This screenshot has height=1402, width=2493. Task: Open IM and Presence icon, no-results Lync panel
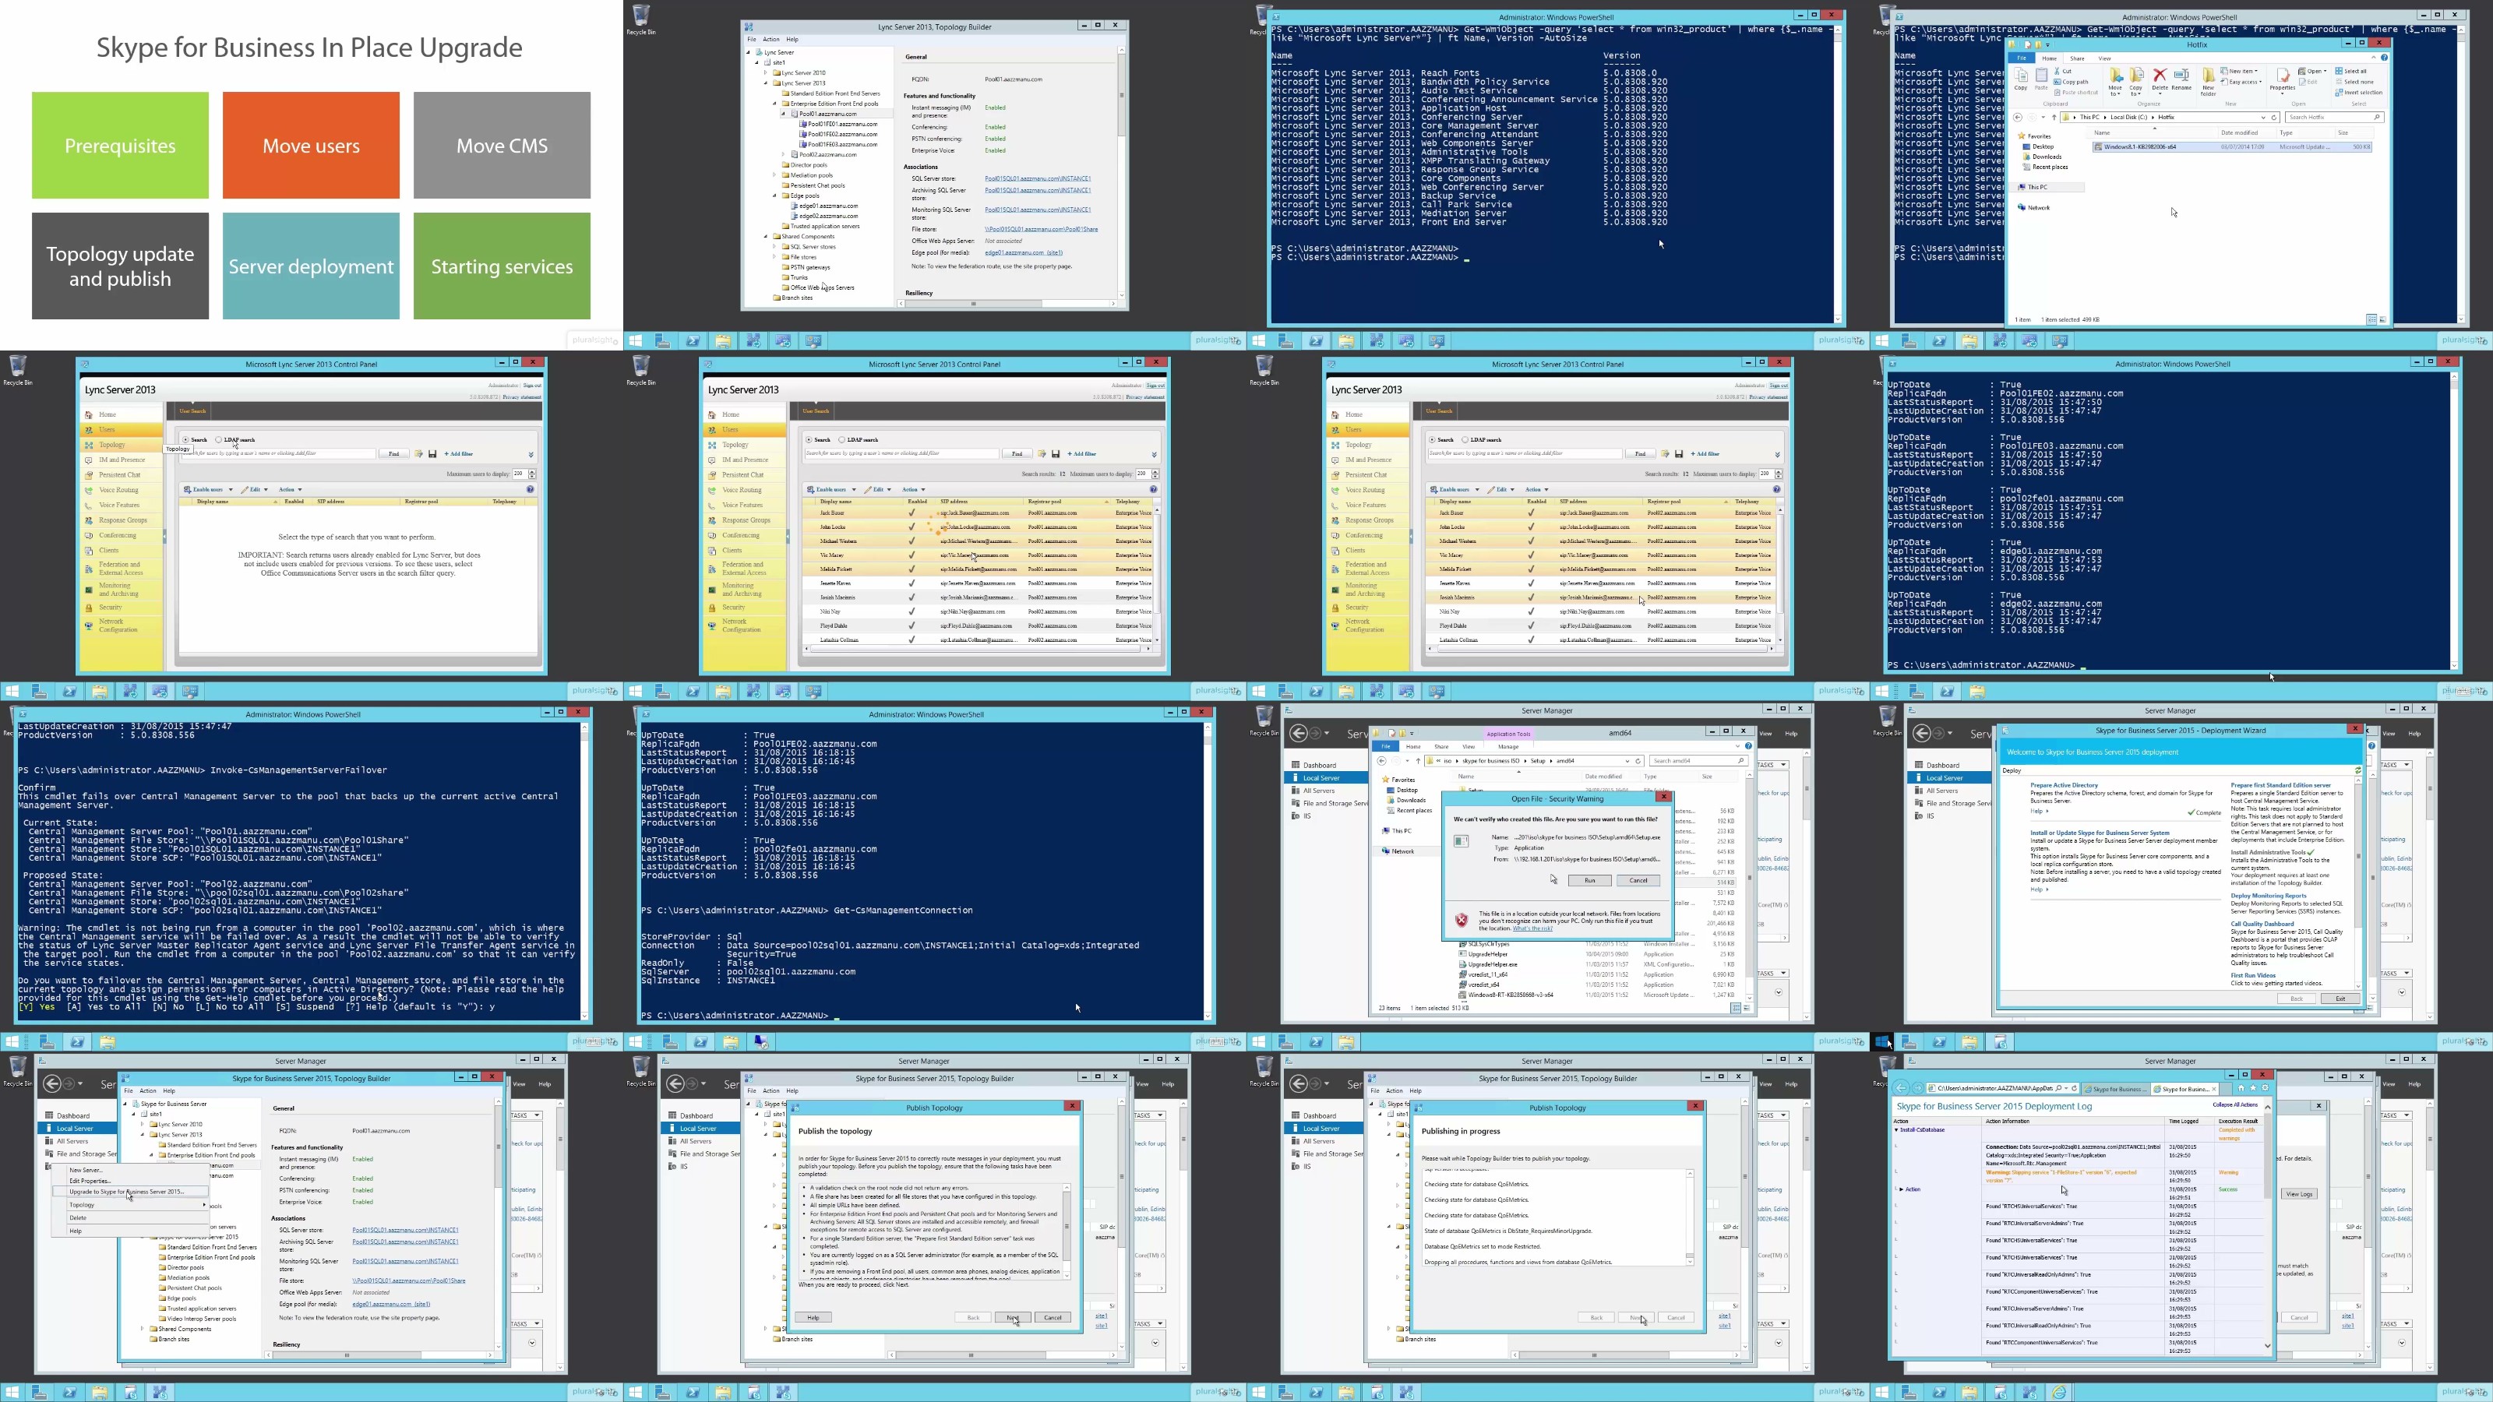[x=89, y=460]
